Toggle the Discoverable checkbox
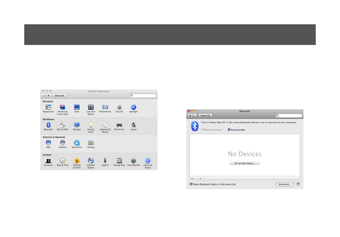 click(229, 130)
